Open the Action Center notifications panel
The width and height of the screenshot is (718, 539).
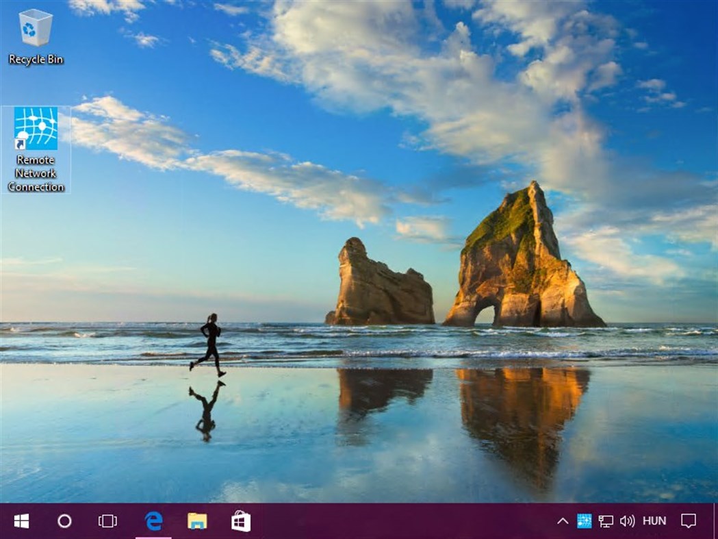pyautogui.click(x=689, y=521)
